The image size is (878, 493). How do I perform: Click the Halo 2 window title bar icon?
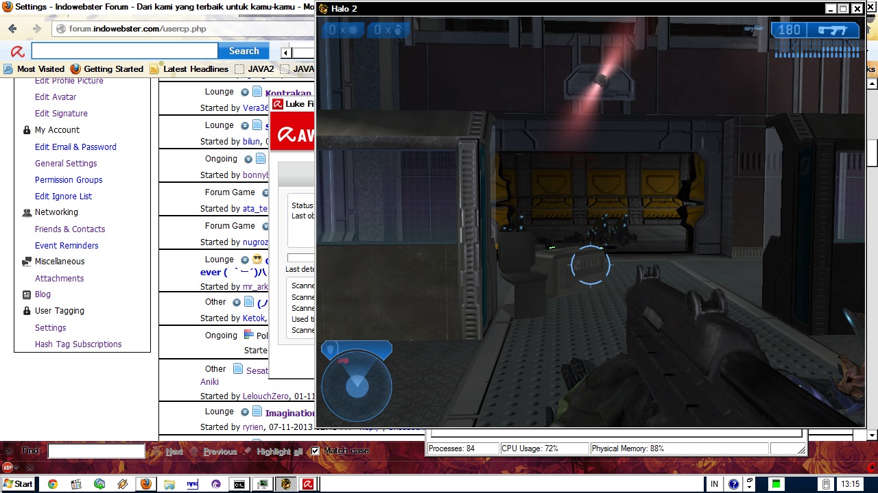click(324, 9)
